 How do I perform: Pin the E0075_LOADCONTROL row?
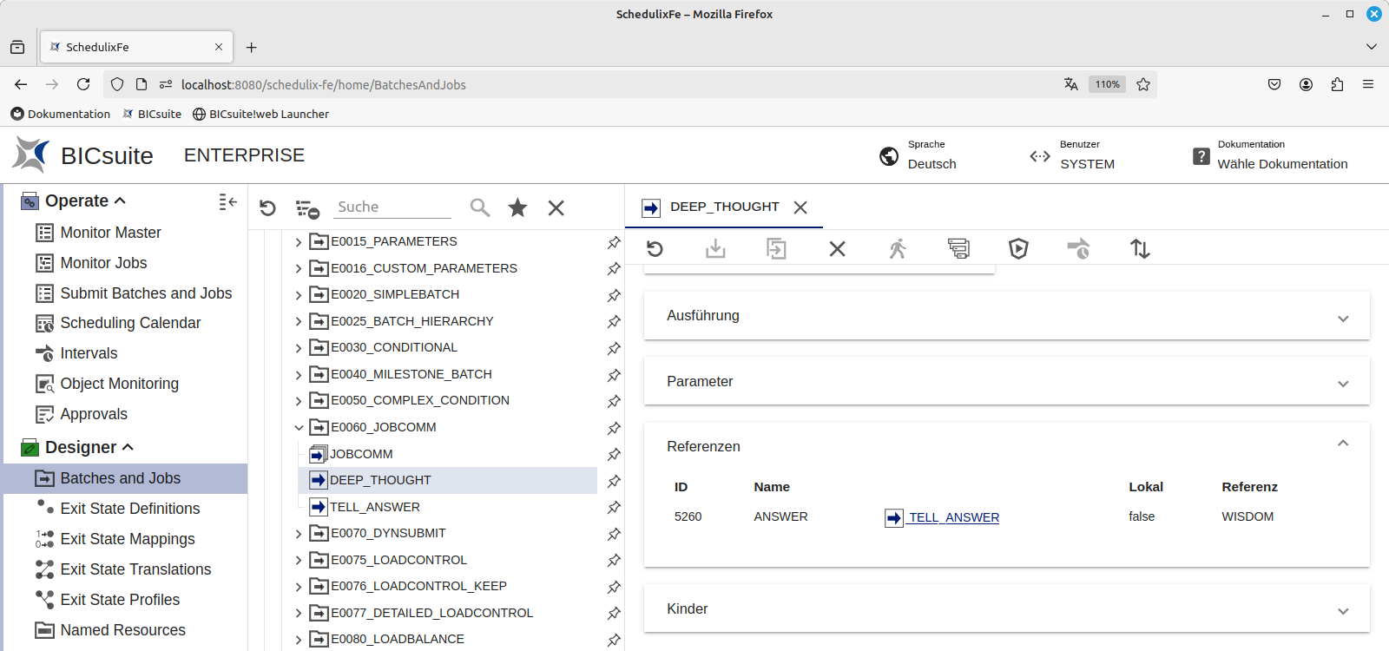click(614, 561)
